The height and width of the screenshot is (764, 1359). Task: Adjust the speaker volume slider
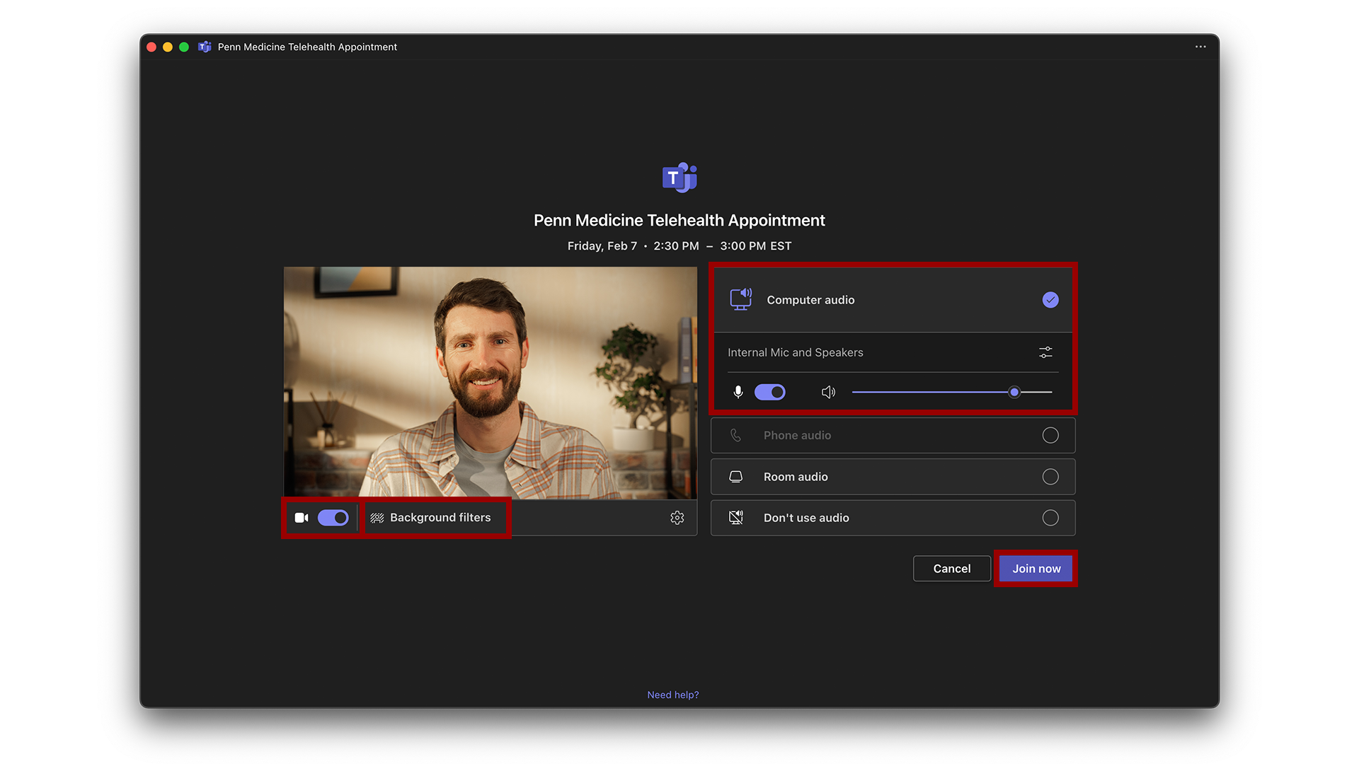(x=1014, y=392)
